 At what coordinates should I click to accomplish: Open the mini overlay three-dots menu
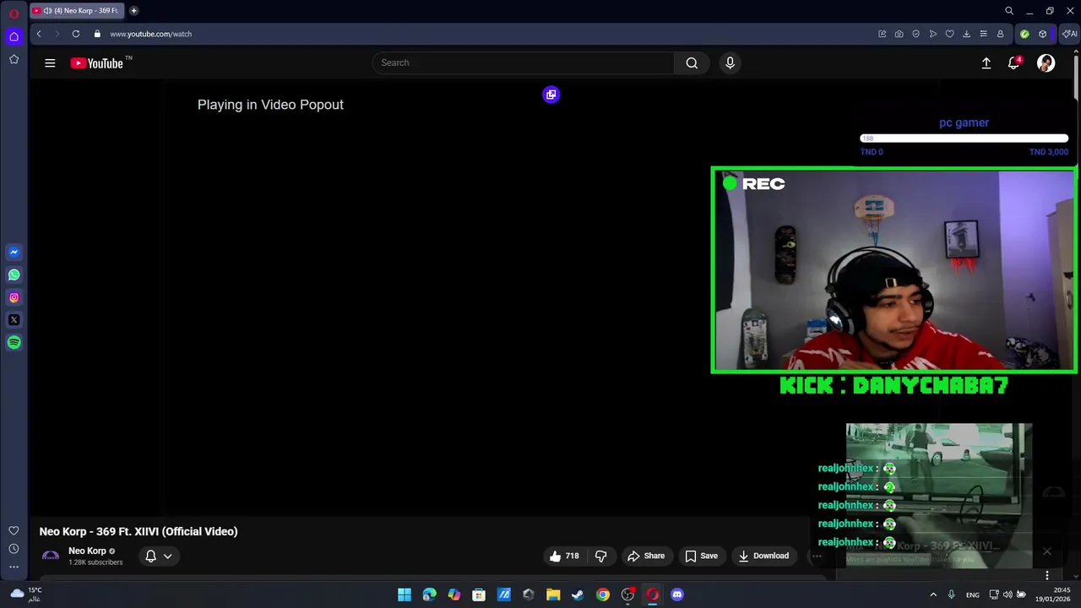click(1047, 575)
